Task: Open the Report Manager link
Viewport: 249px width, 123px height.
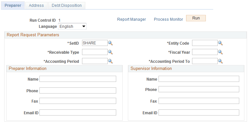Action: 131,19
